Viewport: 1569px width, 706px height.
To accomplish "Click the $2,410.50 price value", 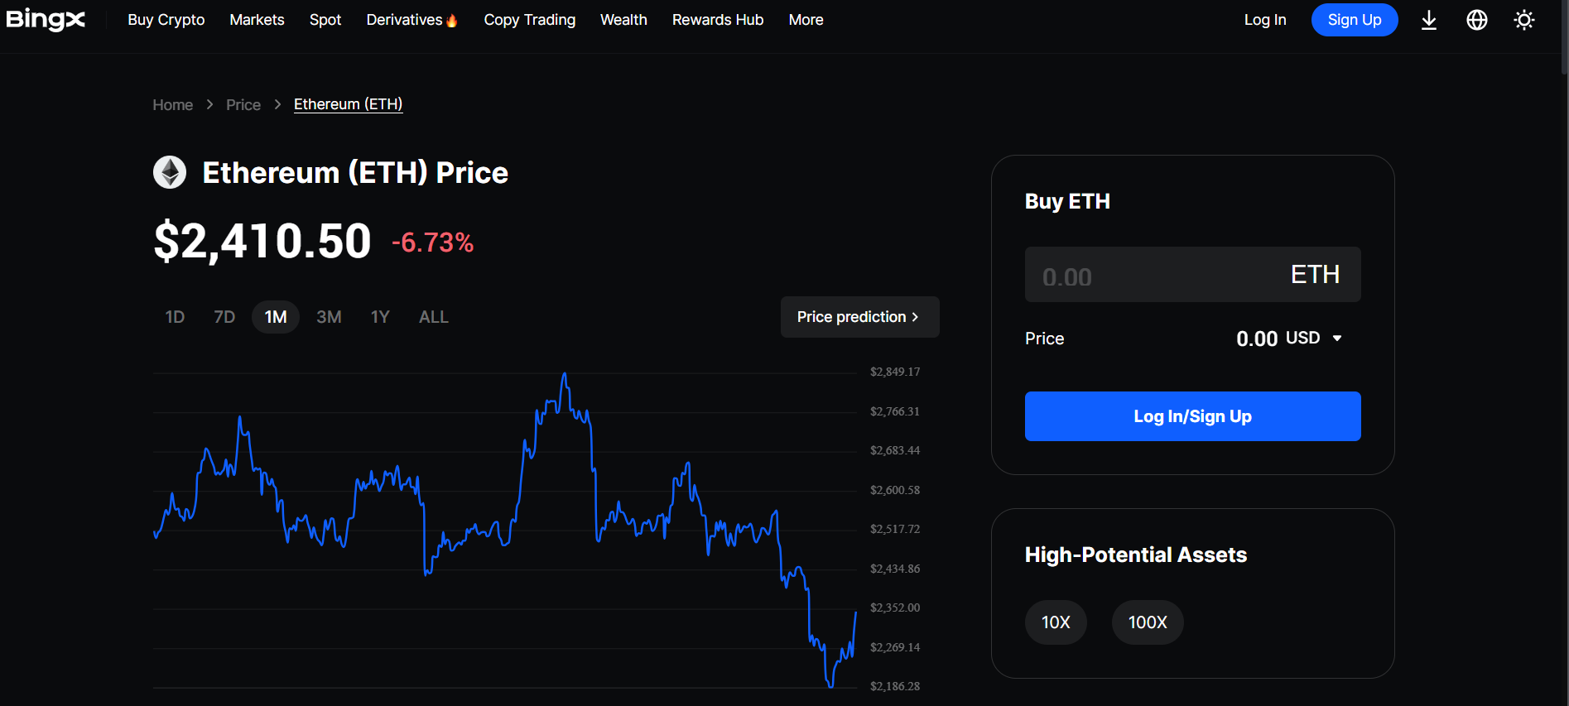I will point(262,242).
